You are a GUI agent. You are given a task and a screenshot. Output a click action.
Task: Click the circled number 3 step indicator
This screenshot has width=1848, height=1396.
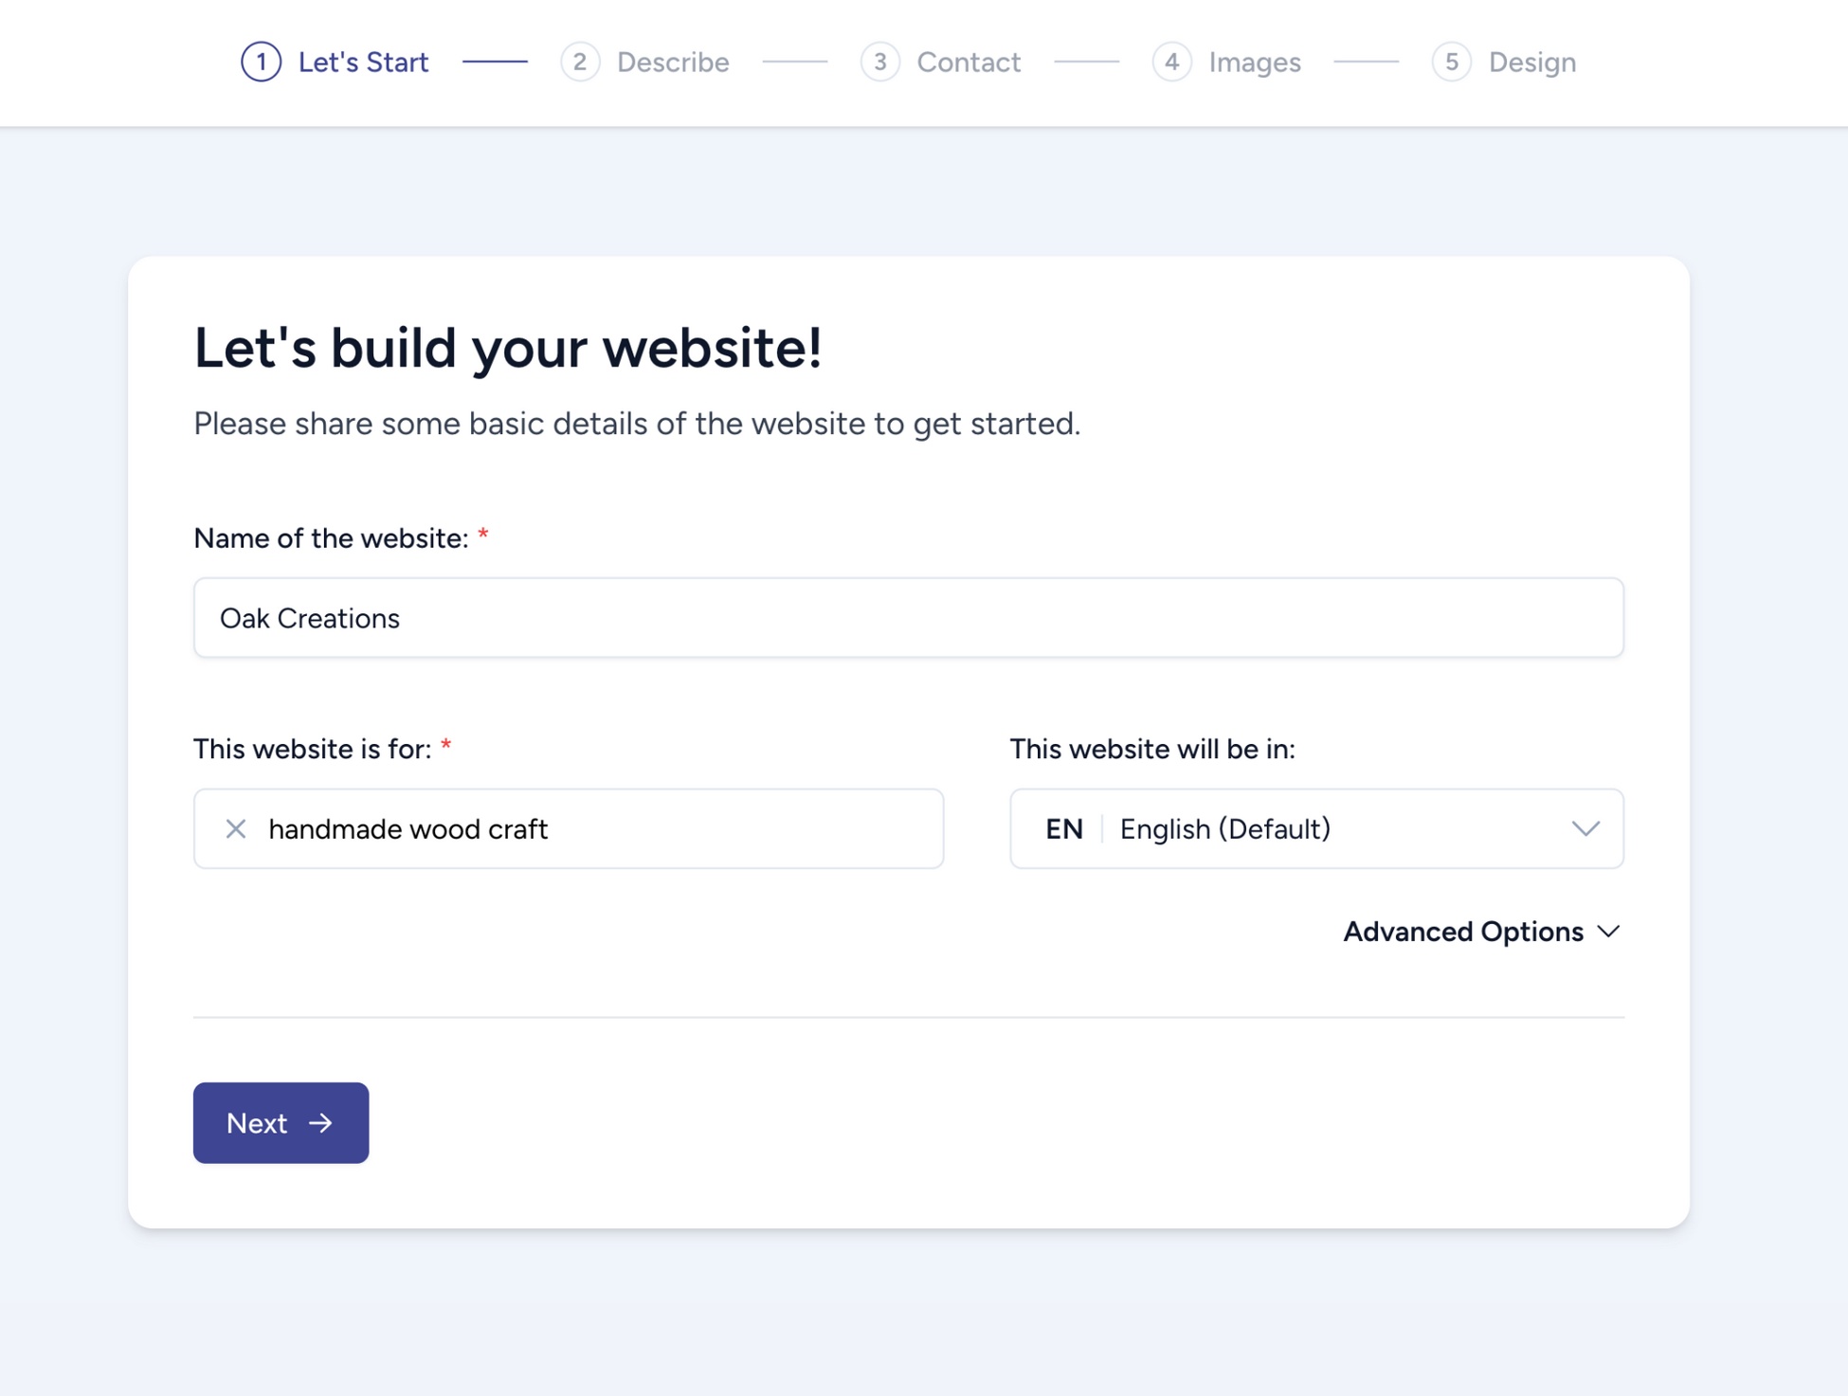click(x=881, y=62)
